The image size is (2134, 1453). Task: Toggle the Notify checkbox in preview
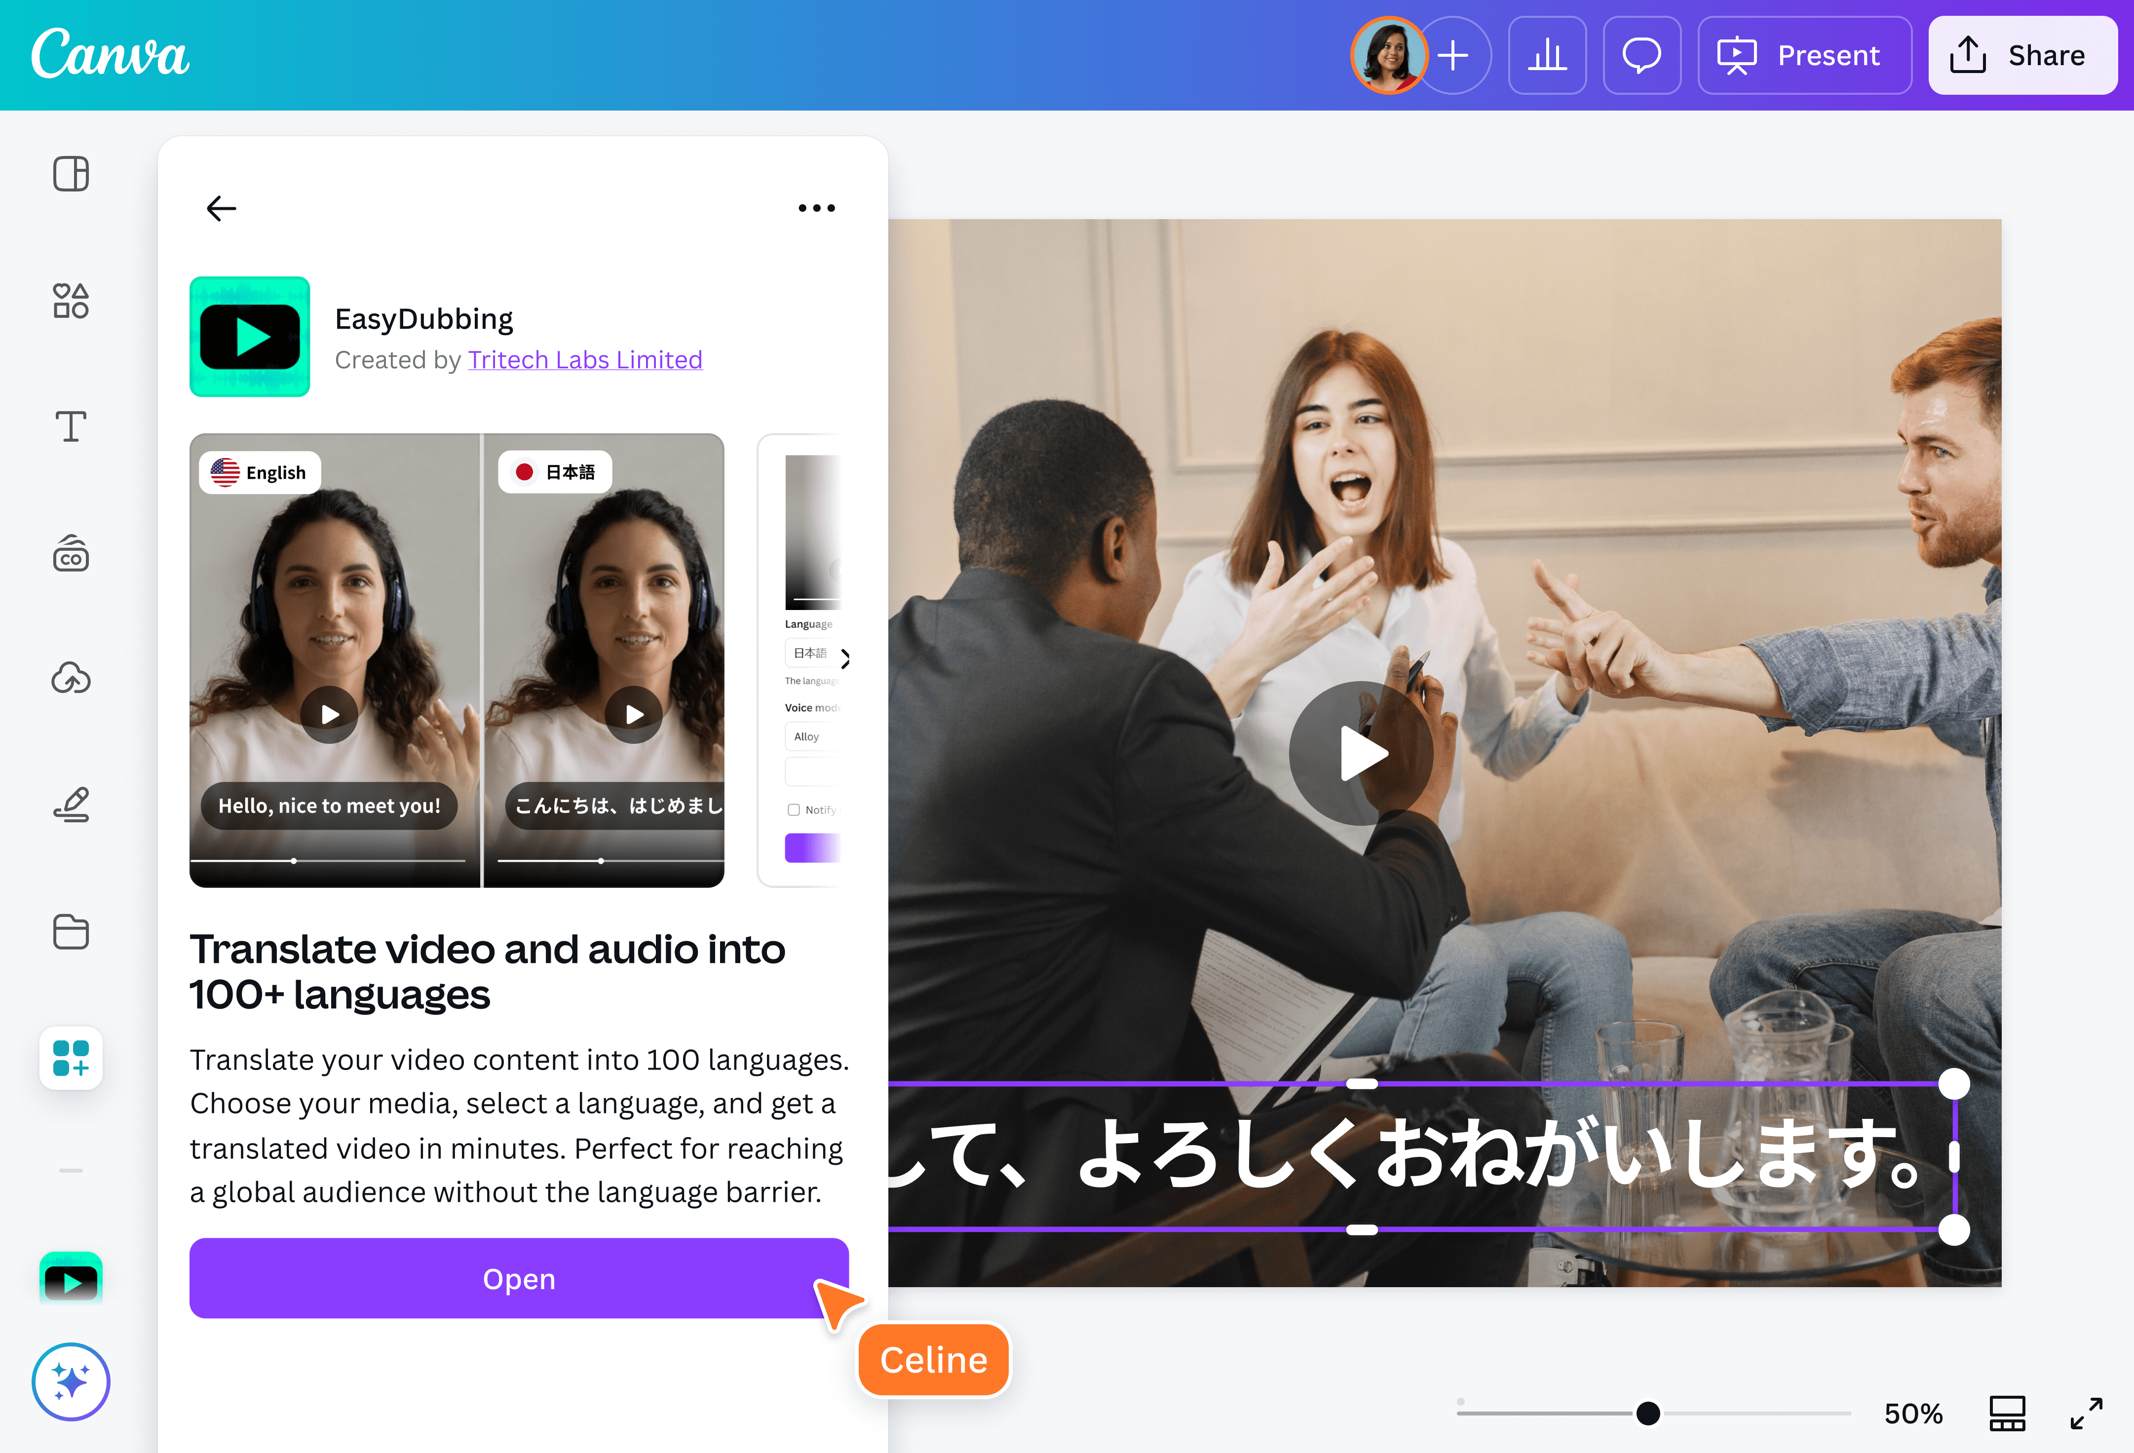point(794,810)
